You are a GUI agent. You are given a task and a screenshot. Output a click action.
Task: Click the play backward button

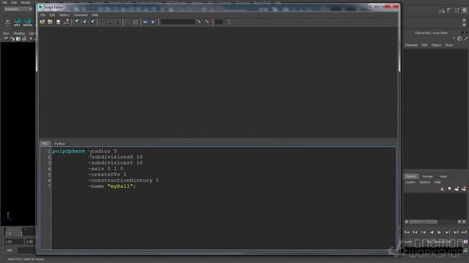point(432,232)
